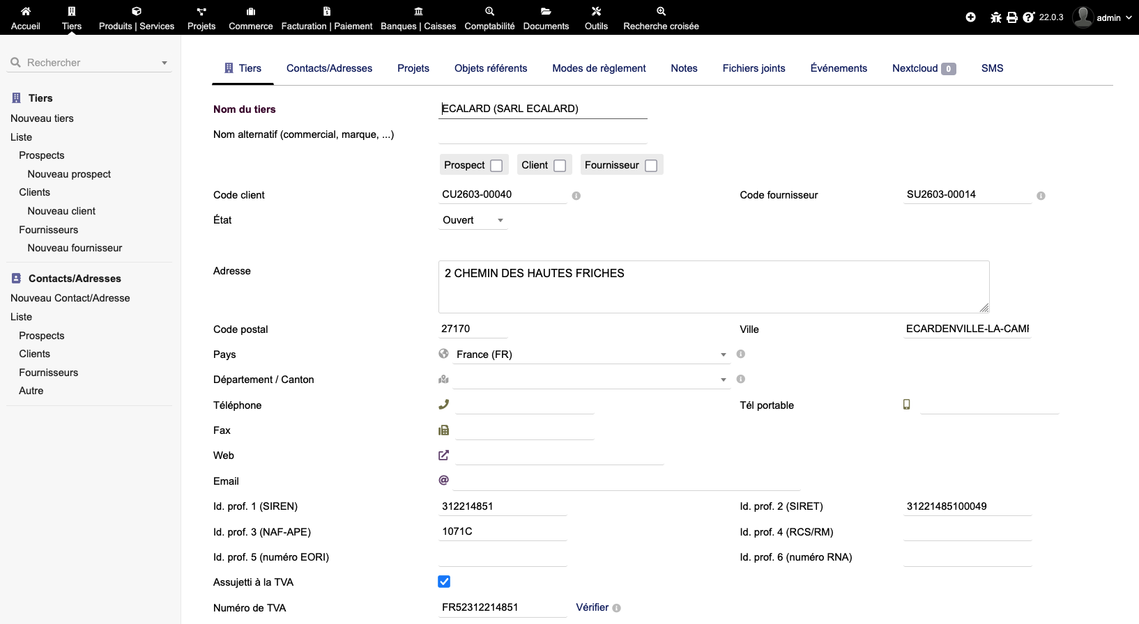Switch to the Contacts/Adresses tab
The width and height of the screenshot is (1139, 624).
click(329, 68)
